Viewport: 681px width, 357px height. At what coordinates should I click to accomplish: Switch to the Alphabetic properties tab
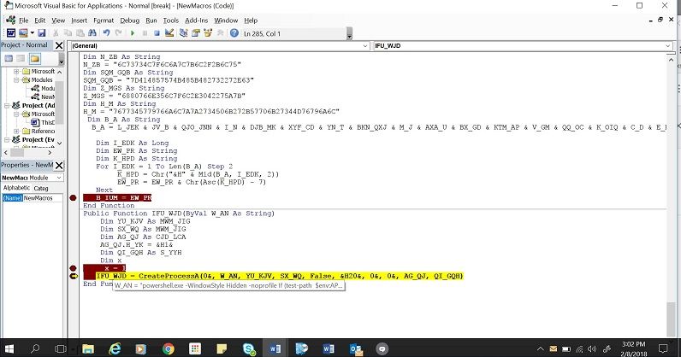[x=16, y=188]
